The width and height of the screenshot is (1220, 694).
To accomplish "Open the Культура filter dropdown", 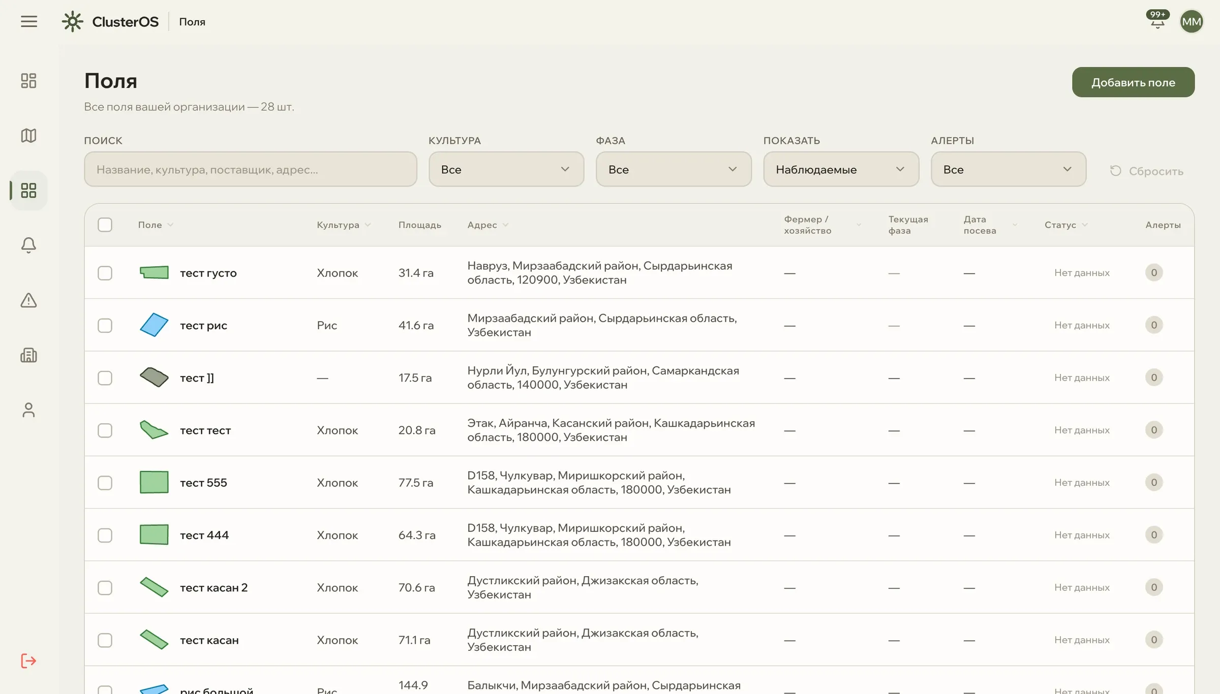I will click(x=506, y=169).
